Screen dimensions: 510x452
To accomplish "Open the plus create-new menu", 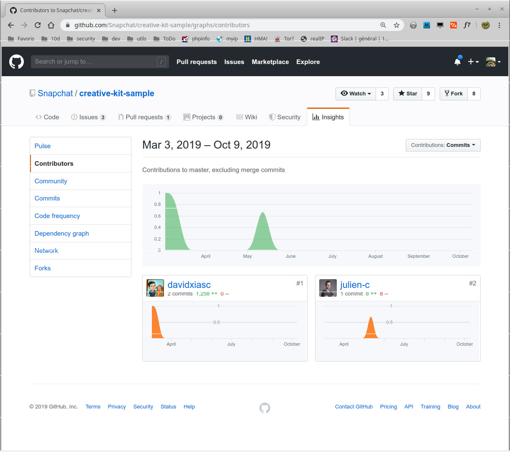I will [473, 62].
